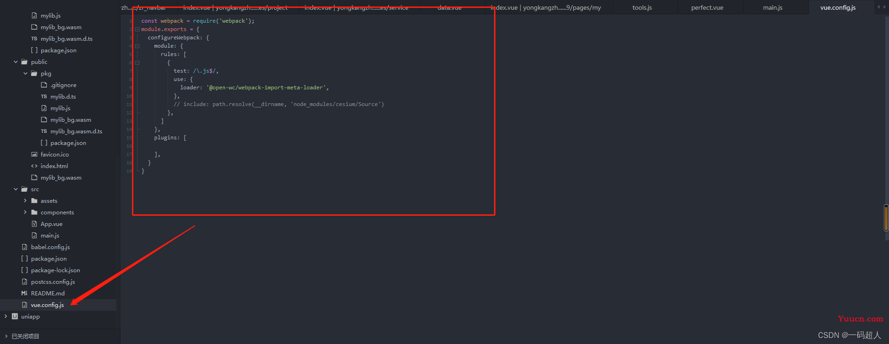Fold the rule object block at line 6

point(138,63)
